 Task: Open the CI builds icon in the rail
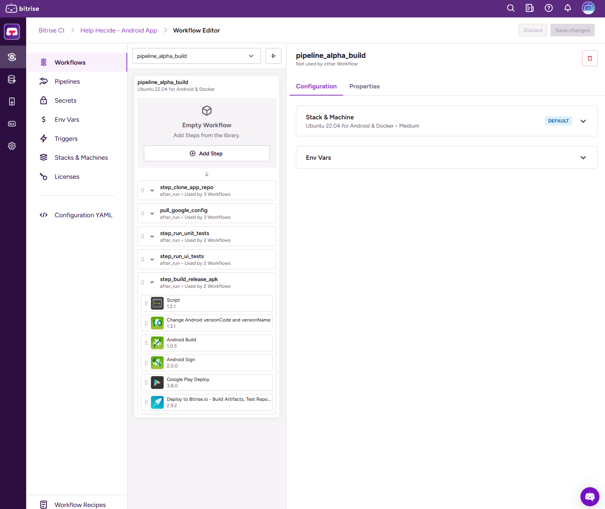coord(12,57)
